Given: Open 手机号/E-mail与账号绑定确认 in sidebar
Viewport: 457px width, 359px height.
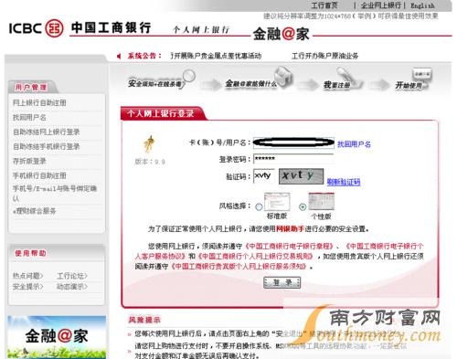Looking at the screenshot, I should click(55, 193).
